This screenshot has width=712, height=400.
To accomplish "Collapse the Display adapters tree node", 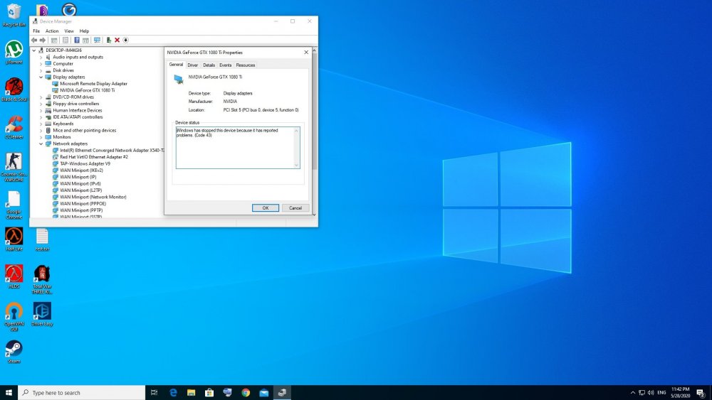I will (41, 77).
